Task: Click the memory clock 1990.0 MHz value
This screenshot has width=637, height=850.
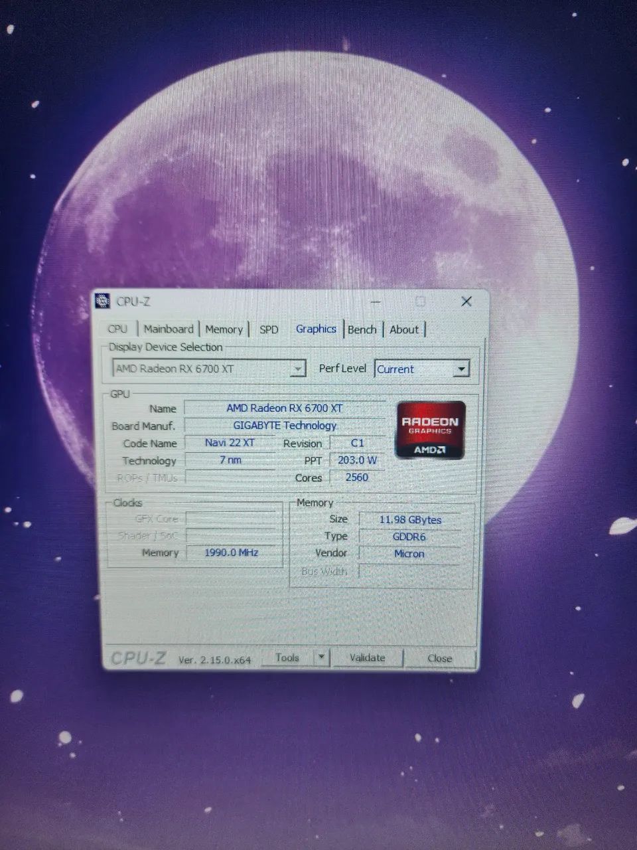Action: pyautogui.click(x=232, y=552)
